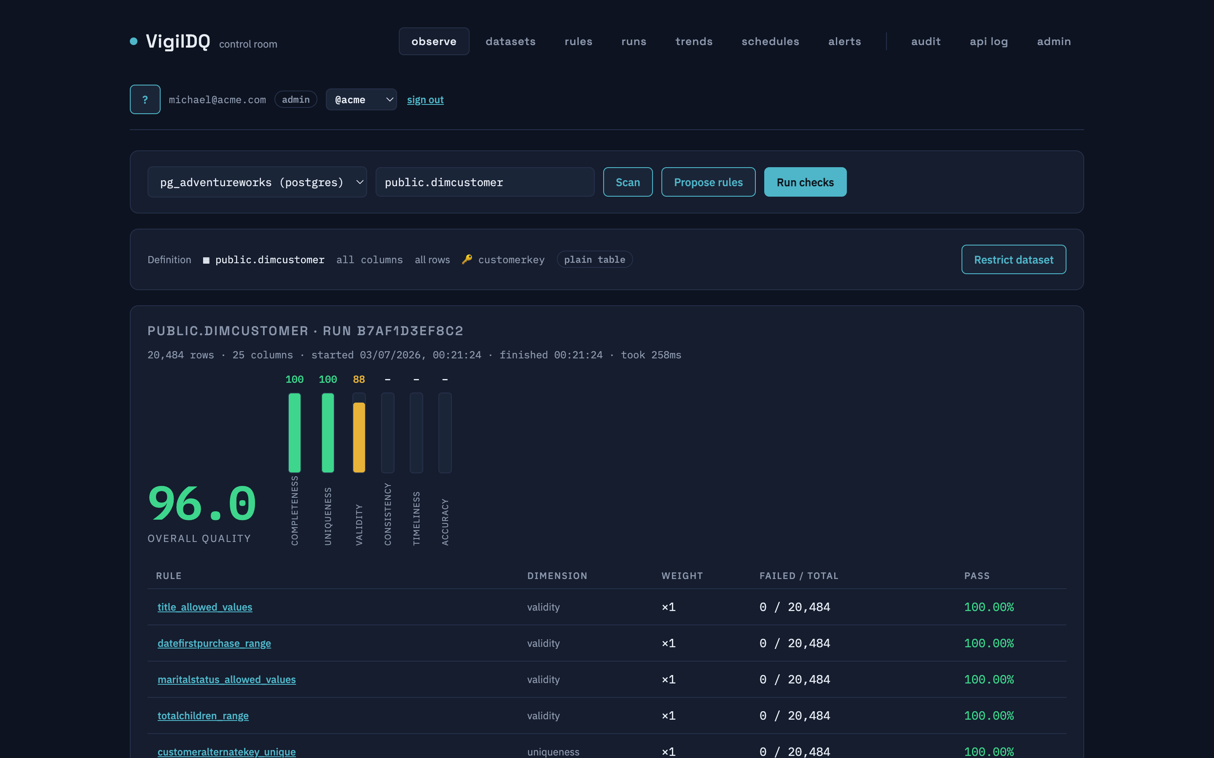
Task: Expand the @acme tenant selector
Action: (361, 99)
